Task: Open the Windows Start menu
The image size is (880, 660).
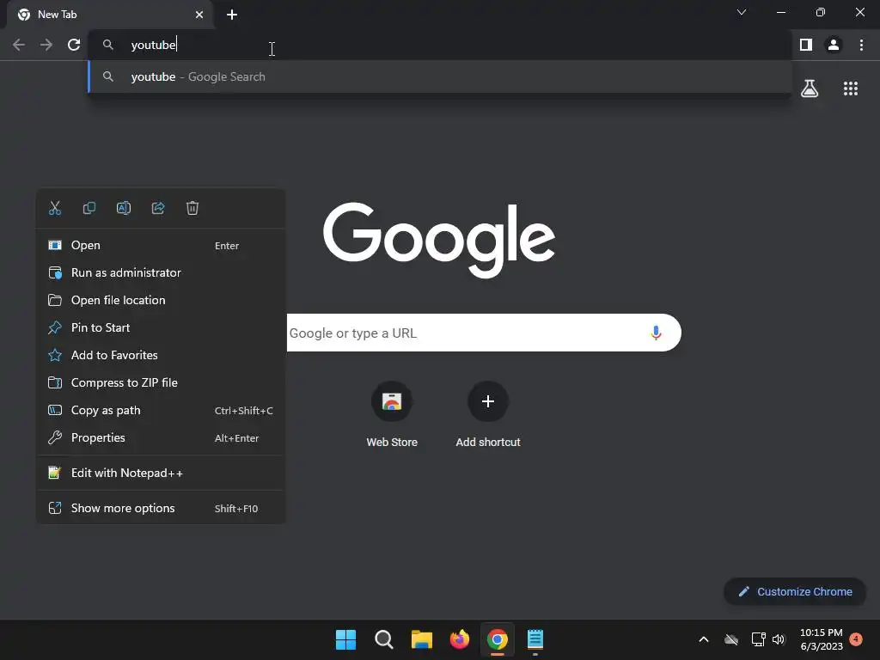Action: (x=345, y=639)
